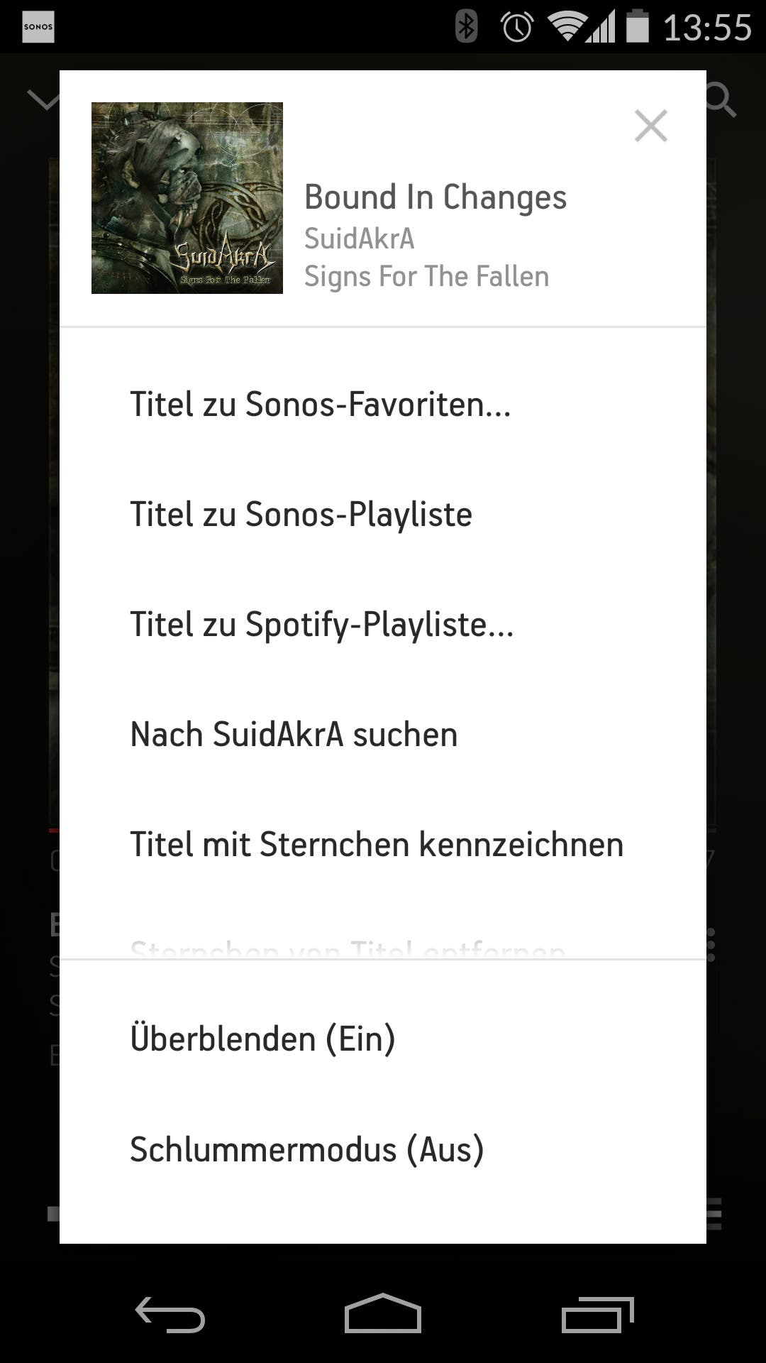Tap the 13:55 clock in status bar
The height and width of the screenshot is (1363, 766).
[707, 27]
